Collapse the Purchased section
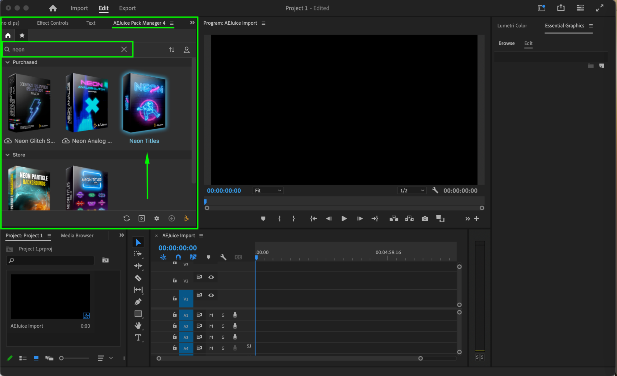Image resolution: width=617 pixels, height=376 pixels. pyautogui.click(x=7, y=62)
